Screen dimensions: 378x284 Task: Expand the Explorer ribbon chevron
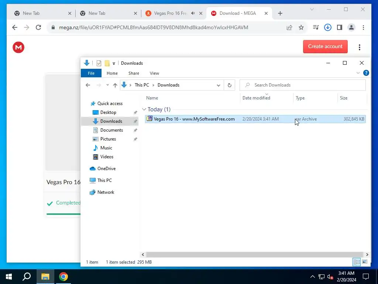point(358,73)
